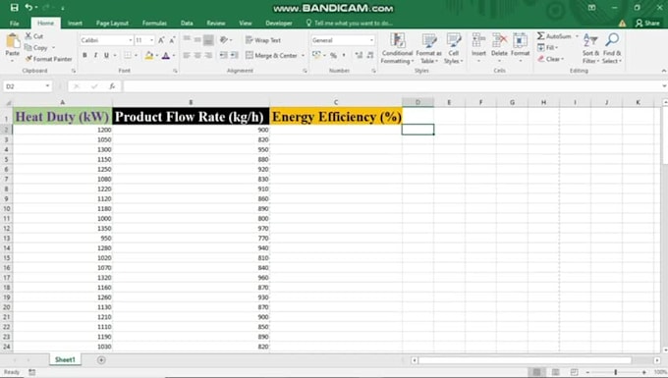Open Cell Styles gallery
The width and height of the screenshot is (668, 378).
coord(453,48)
